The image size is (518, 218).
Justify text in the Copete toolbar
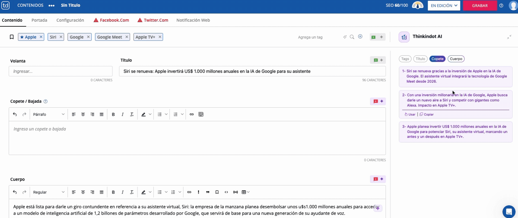(x=101, y=114)
